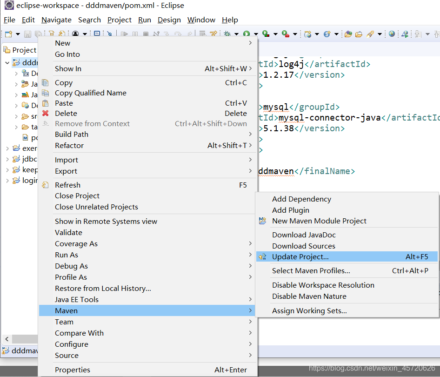Click the Terminate stop square icon
Image resolution: width=440 pixels, height=377 pixels.
(146, 34)
